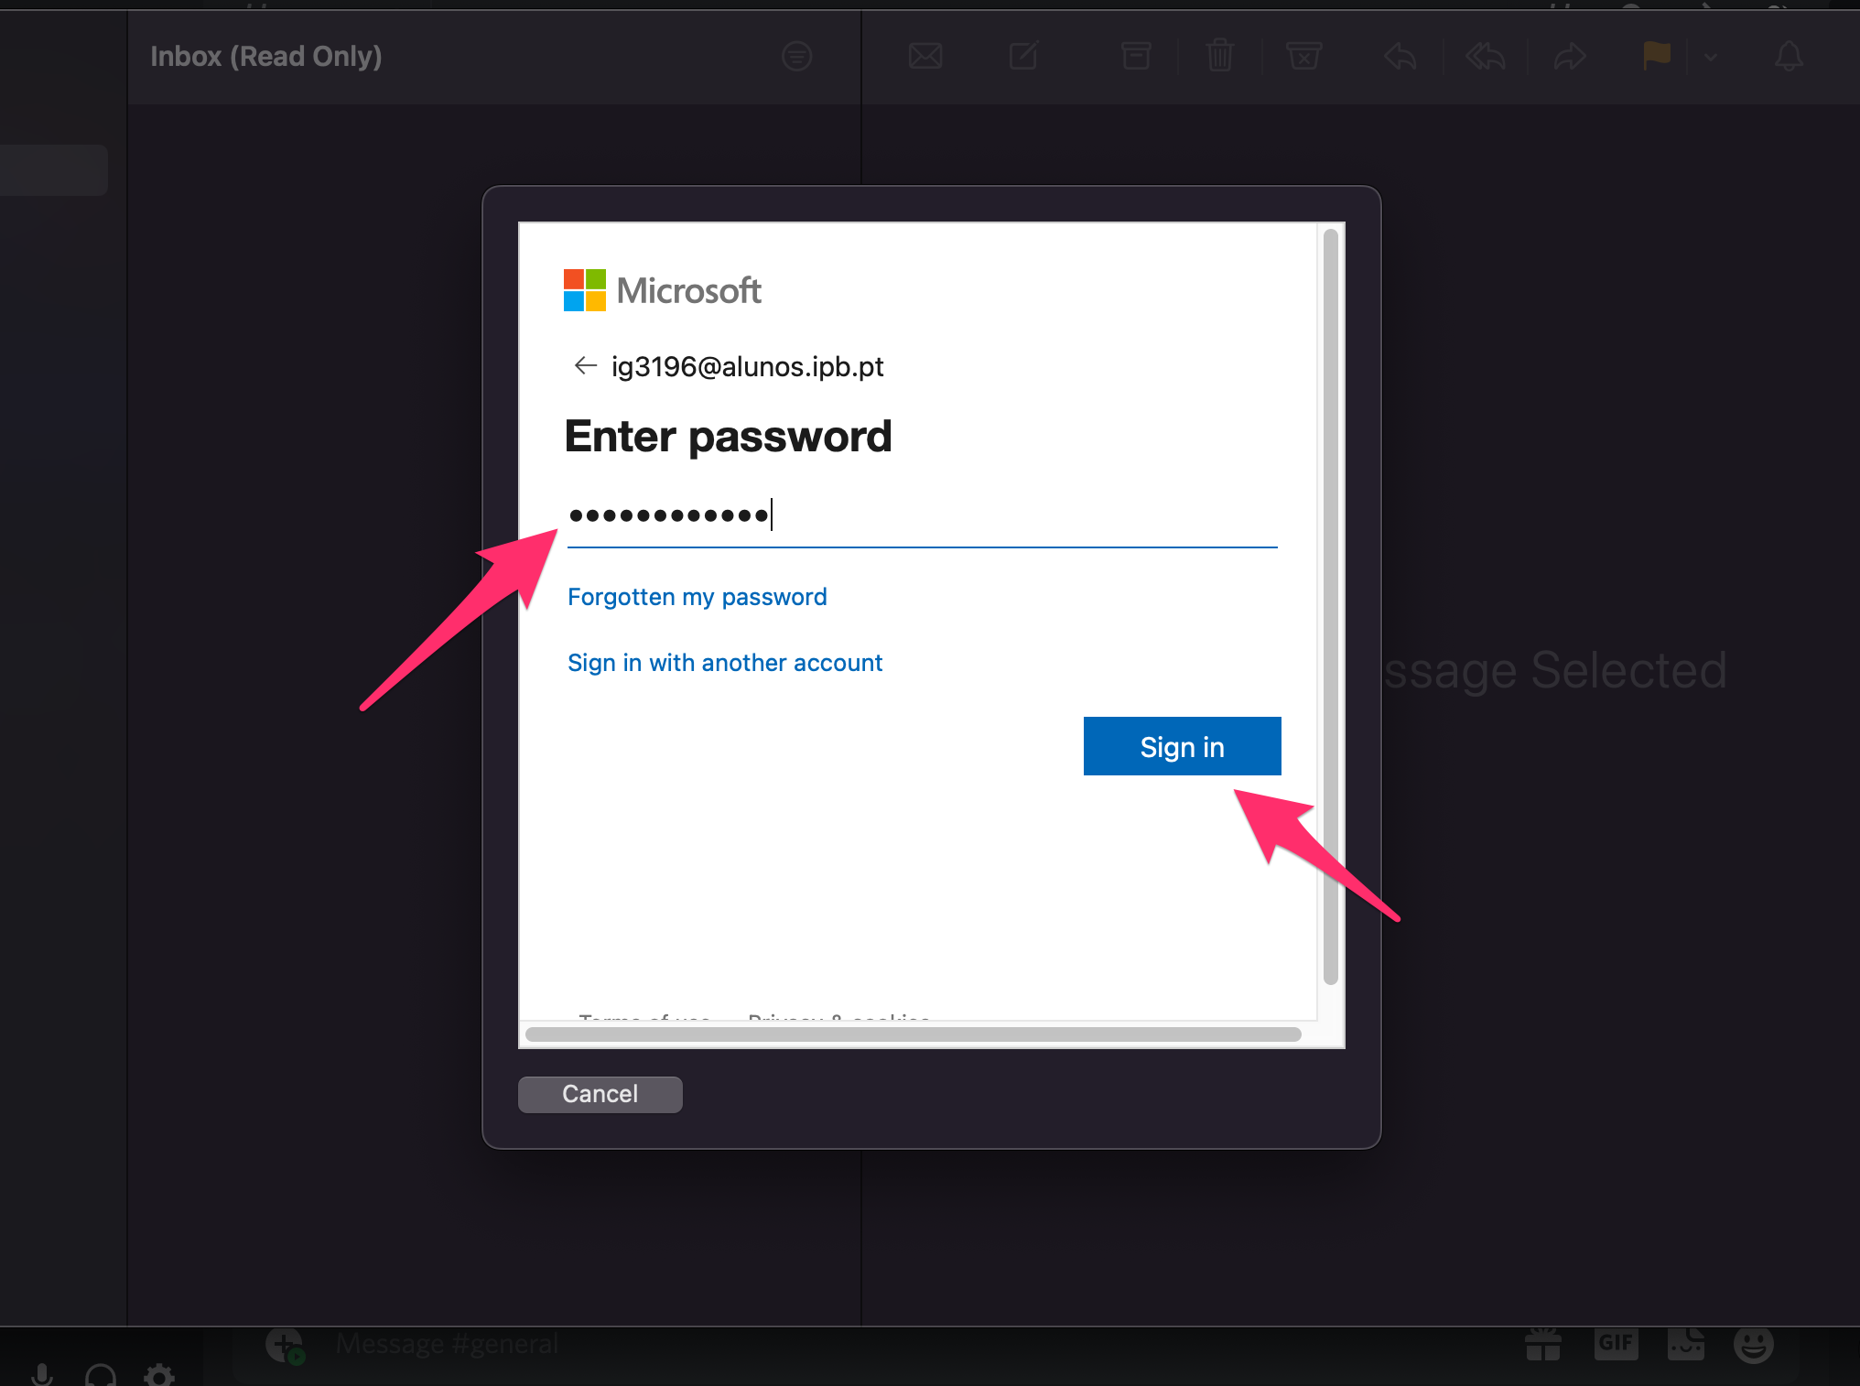1860x1386 pixels.
Task: Open the filter icon beside Inbox title
Action: pos(796,57)
